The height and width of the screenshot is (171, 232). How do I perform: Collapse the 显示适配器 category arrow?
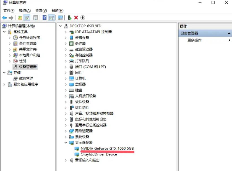[x=66, y=143]
